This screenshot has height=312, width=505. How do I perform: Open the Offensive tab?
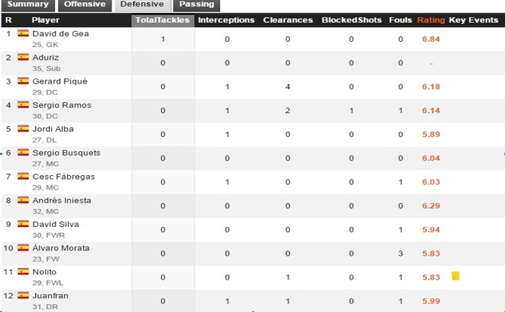(x=84, y=5)
